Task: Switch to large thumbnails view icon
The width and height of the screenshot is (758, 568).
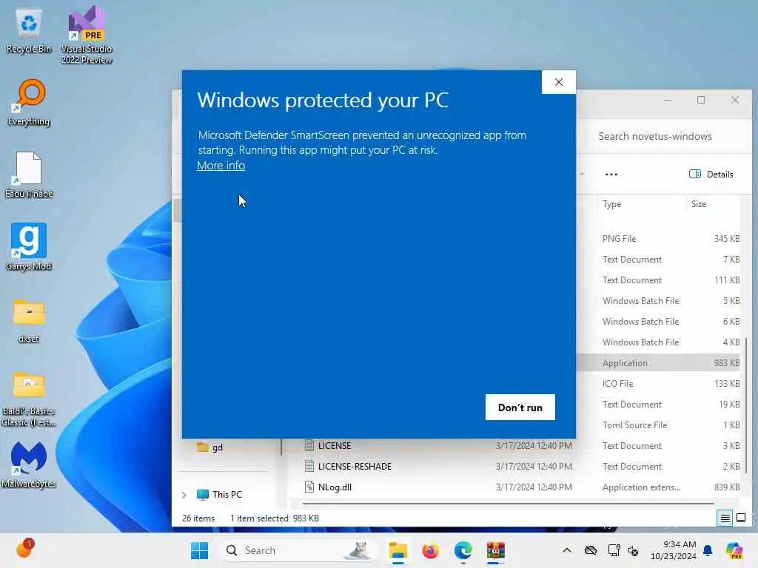Action: coord(741,518)
